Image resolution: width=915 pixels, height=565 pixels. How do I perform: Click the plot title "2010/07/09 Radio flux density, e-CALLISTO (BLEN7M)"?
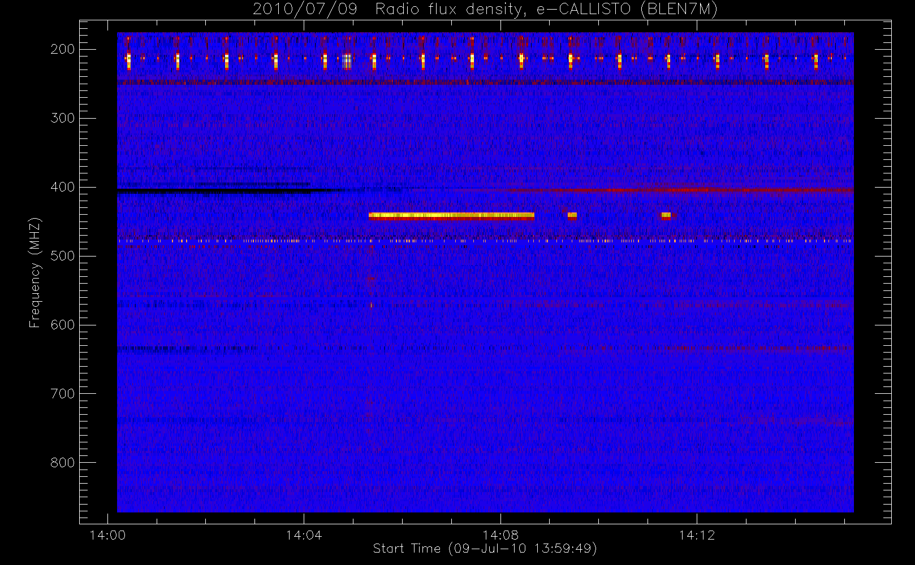[485, 9]
